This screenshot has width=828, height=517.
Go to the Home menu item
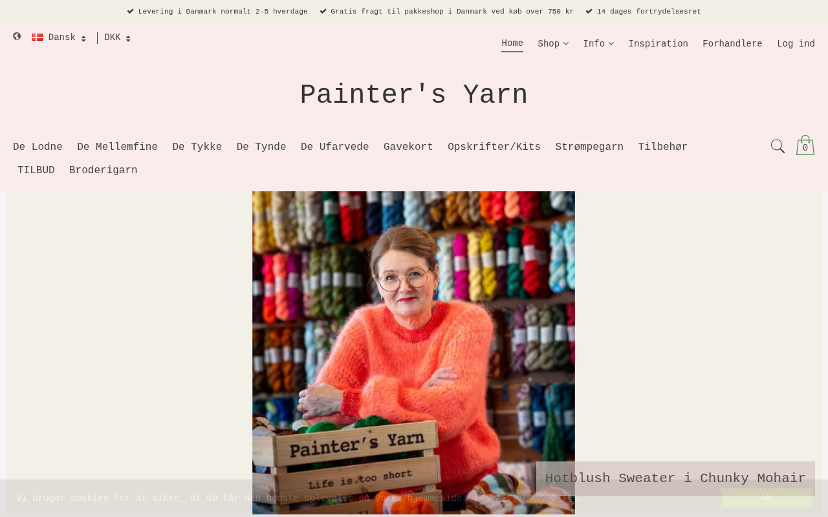pos(512,44)
